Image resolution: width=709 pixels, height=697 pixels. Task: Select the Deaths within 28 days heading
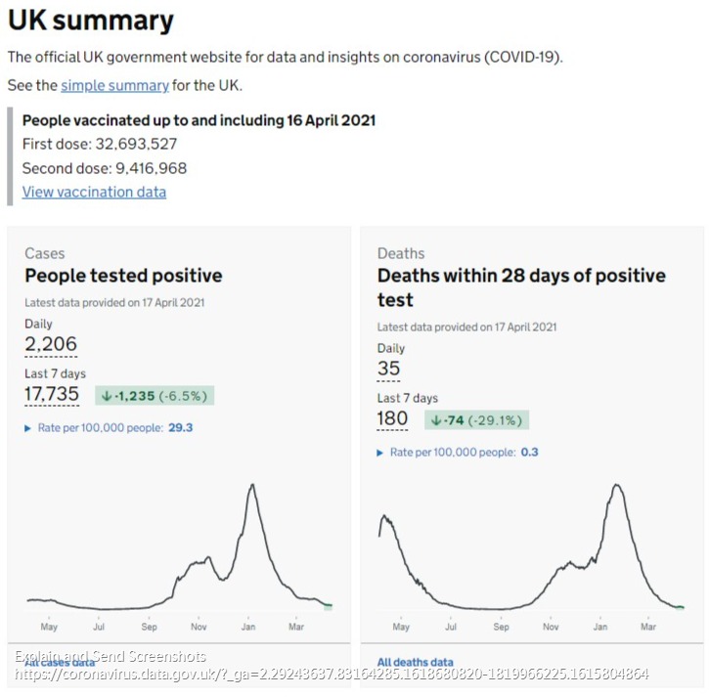pos(520,276)
